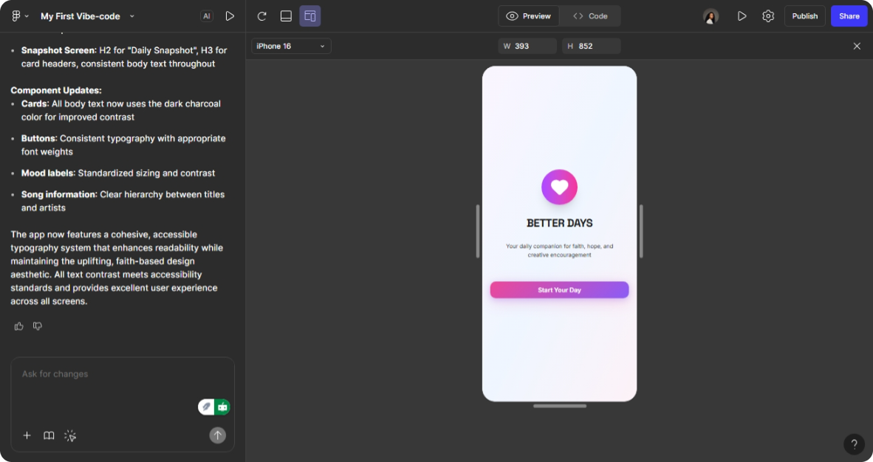Viewport: 873px width, 462px height.
Task: Open the iPhone 16 device dropdown
Action: [290, 46]
